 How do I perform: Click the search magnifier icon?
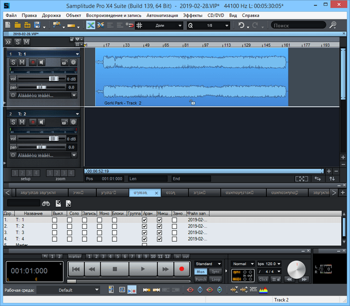(x=333, y=25)
